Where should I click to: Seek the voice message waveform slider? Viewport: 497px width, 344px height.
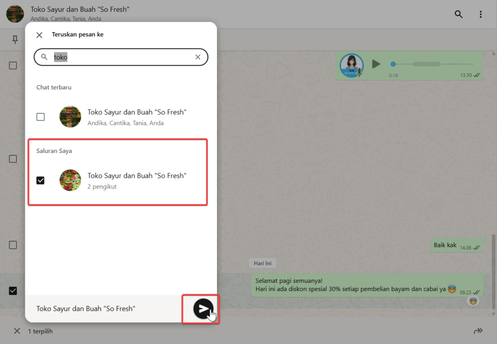(427, 64)
